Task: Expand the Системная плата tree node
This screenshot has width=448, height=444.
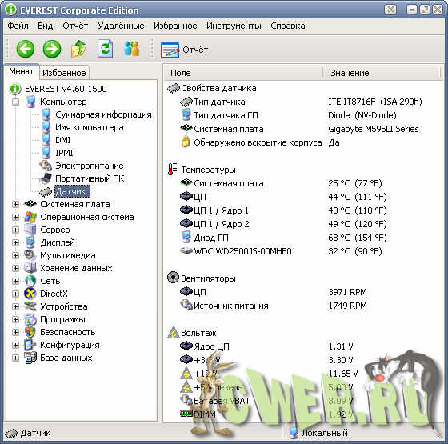Action: (x=15, y=204)
